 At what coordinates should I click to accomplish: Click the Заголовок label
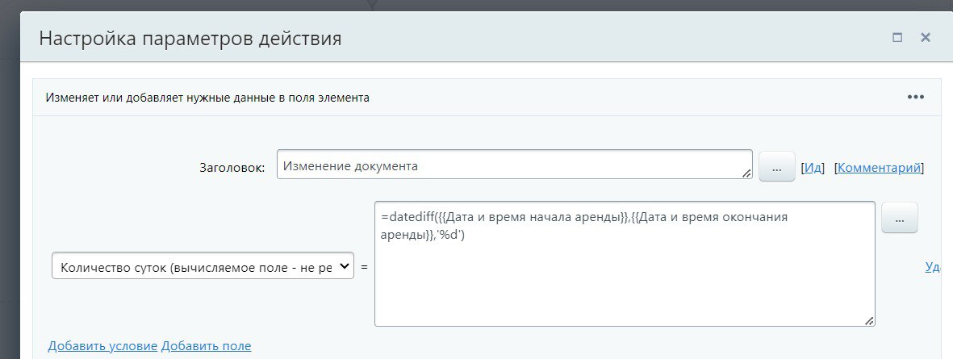pos(232,168)
